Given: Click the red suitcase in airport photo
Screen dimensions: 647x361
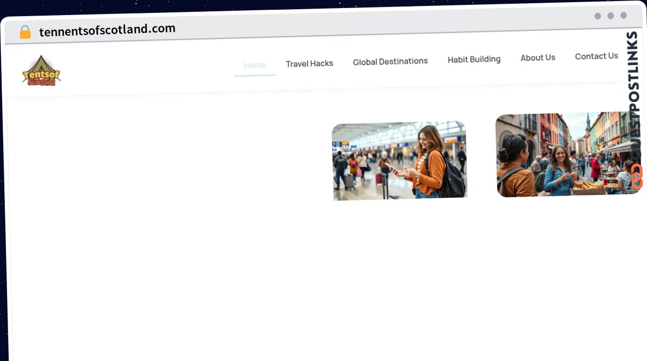Looking at the screenshot, I should click(379, 179).
